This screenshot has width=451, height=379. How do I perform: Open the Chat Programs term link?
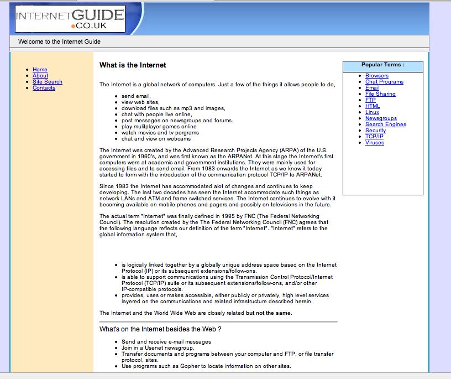pos(384,82)
